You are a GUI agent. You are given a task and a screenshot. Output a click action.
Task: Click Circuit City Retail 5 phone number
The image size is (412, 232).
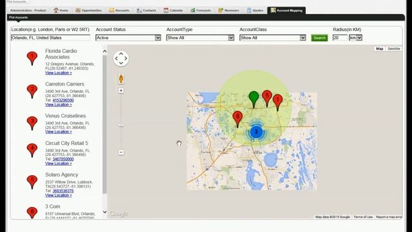pos(63,159)
